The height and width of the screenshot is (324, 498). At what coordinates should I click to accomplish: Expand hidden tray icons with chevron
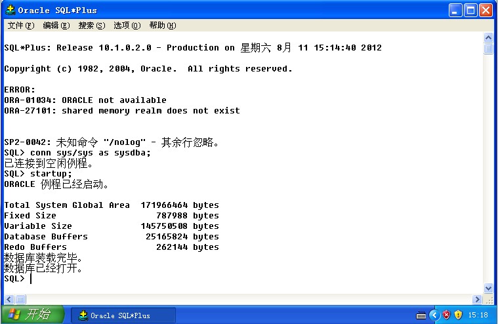pos(434,315)
